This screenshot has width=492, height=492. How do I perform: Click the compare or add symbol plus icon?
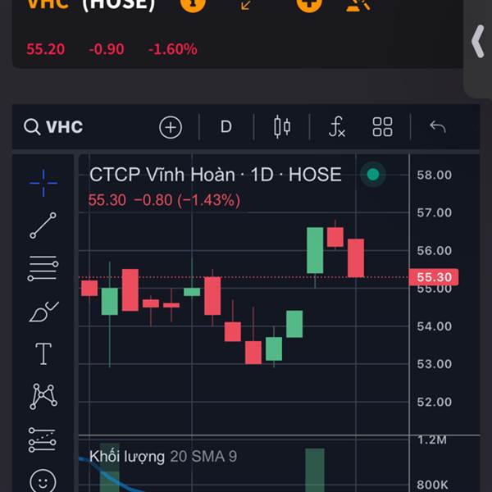click(x=171, y=127)
